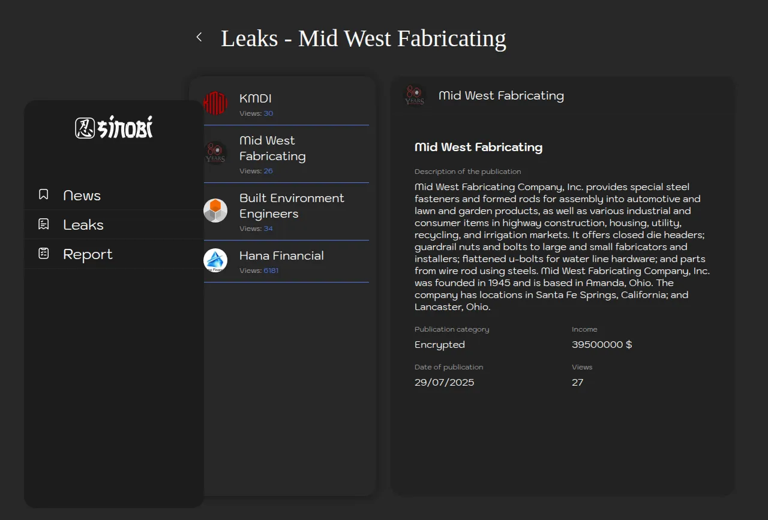Select the Leaks menu item
Viewport: 768px width, 520px height.
pos(83,225)
